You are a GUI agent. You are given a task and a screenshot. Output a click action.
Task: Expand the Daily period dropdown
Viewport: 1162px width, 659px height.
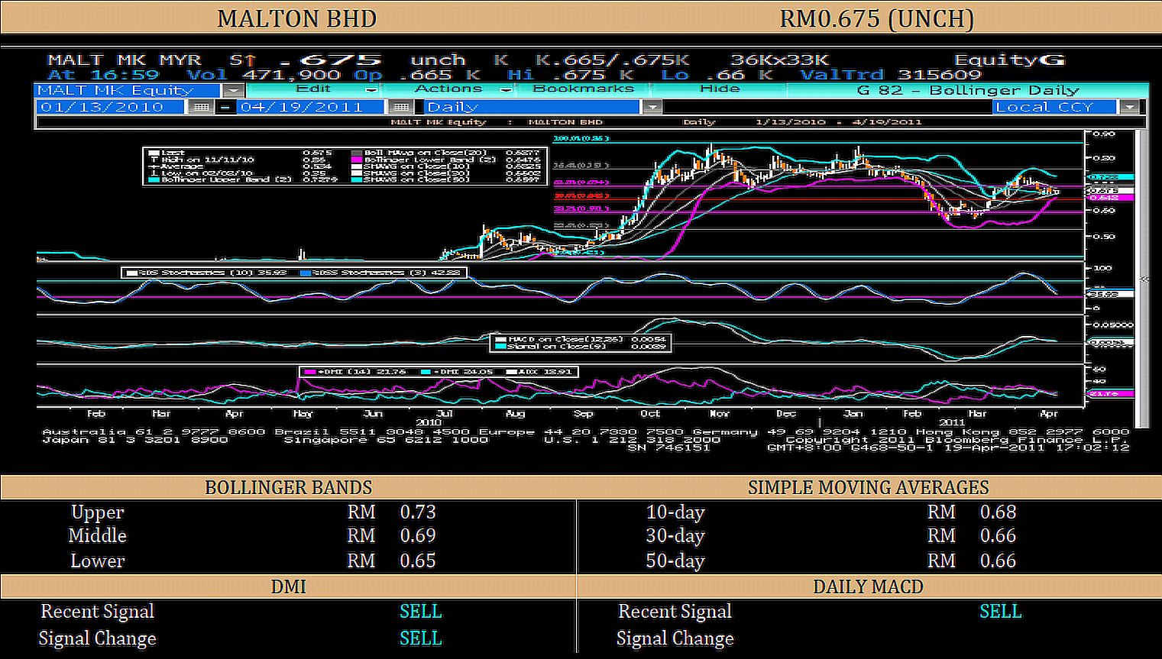(x=652, y=107)
